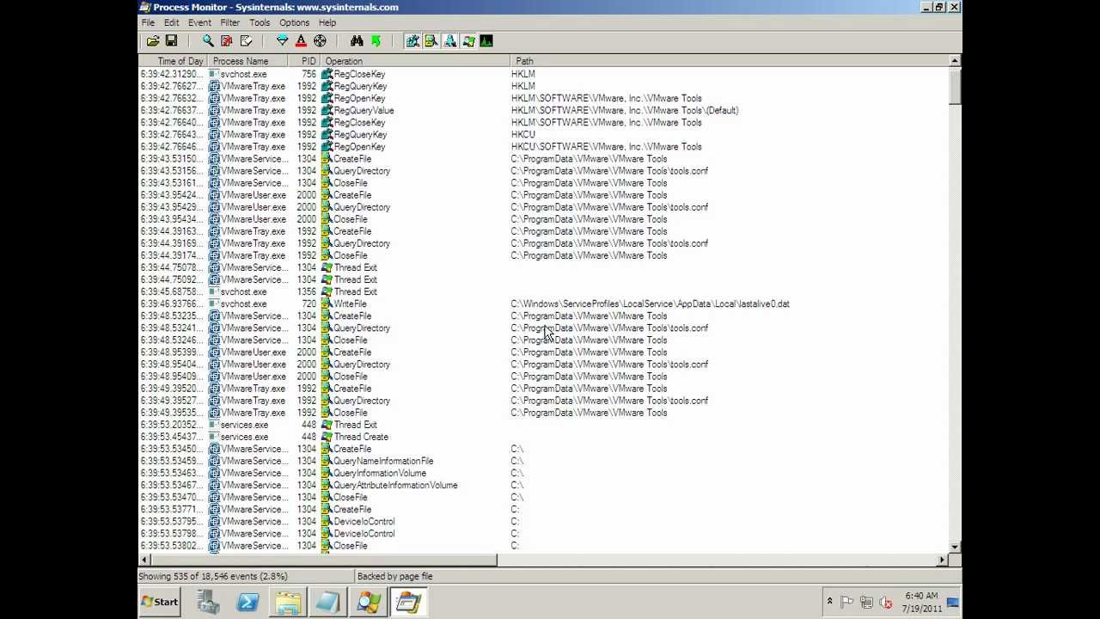Toggle Show Profiling Events graph button

486,40
